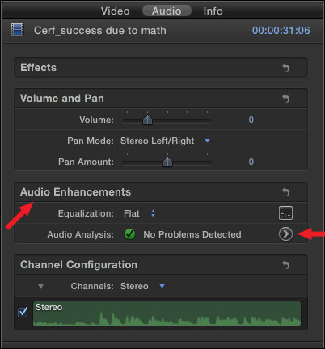
Task: Reset Audio Enhancements with the curved arrow
Action: click(x=285, y=192)
